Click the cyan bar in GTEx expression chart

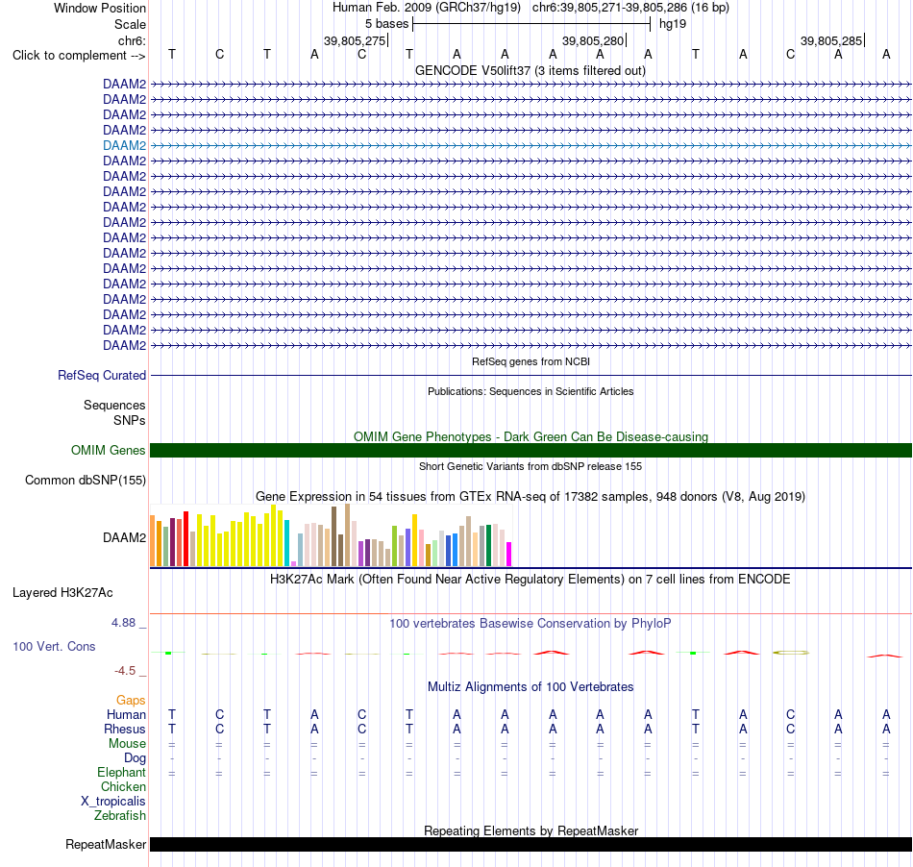click(x=286, y=543)
